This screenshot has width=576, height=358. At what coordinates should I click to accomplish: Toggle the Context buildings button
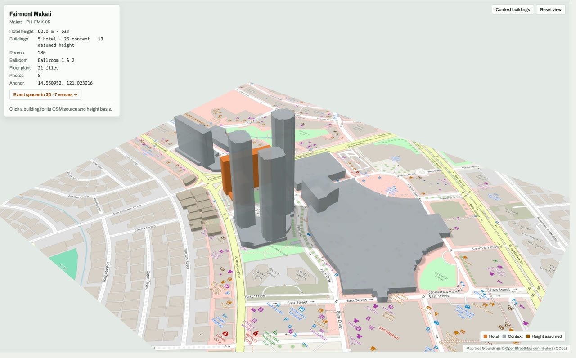(x=513, y=10)
